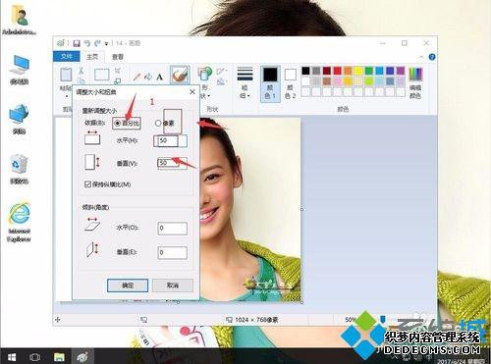Select the Network desktop icon

[x=20, y=119]
